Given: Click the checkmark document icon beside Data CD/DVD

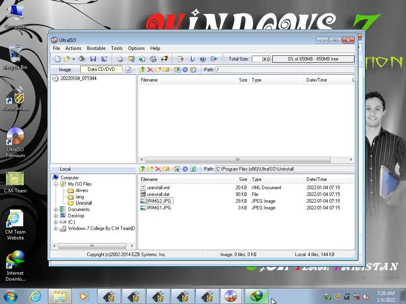Looking at the screenshot, I should click(128, 70).
